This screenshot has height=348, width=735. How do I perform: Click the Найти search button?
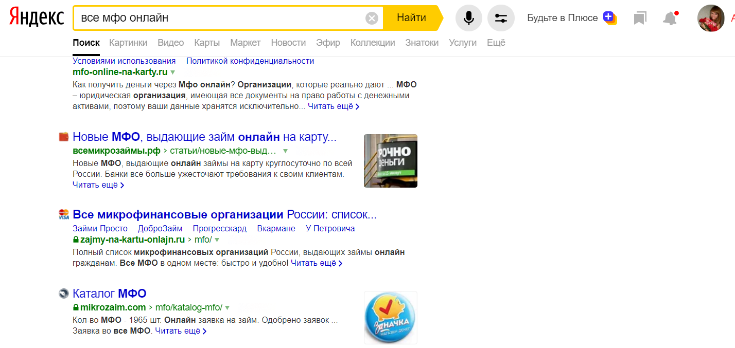click(411, 18)
